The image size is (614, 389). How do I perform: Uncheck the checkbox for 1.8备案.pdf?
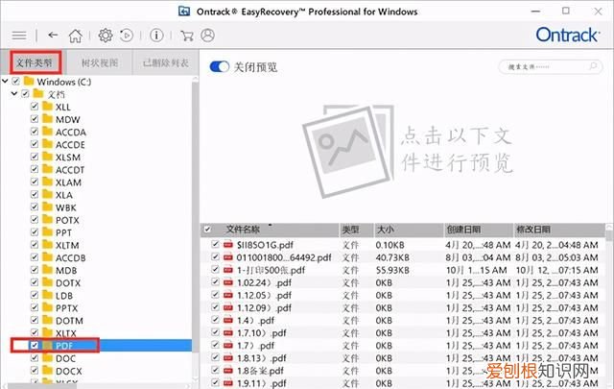point(215,370)
